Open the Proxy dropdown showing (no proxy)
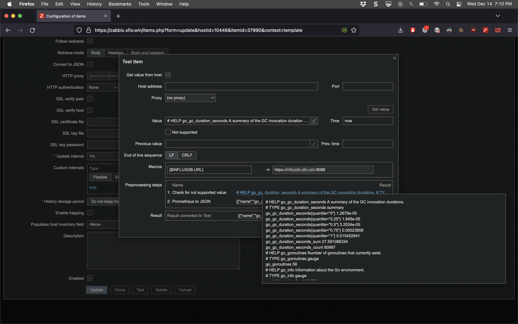 point(190,98)
